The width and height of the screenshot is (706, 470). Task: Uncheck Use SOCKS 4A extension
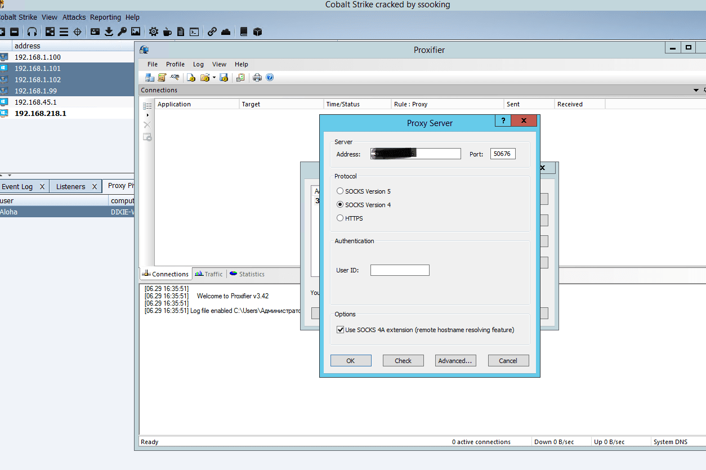pyautogui.click(x=340, y=330)
